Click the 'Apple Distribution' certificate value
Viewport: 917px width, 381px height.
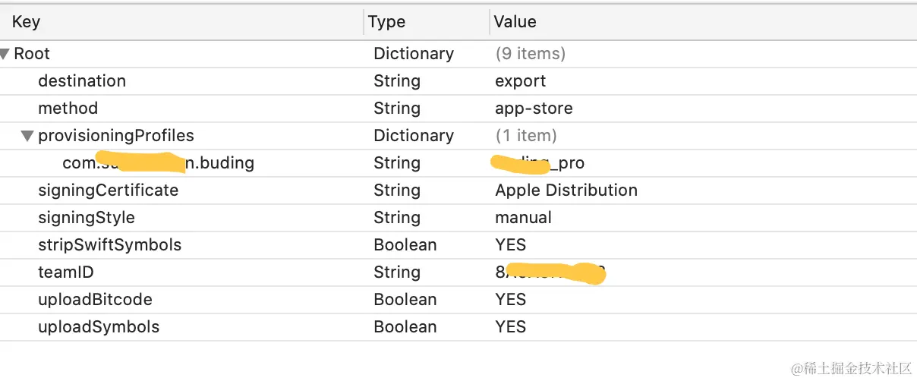(566, 190)
